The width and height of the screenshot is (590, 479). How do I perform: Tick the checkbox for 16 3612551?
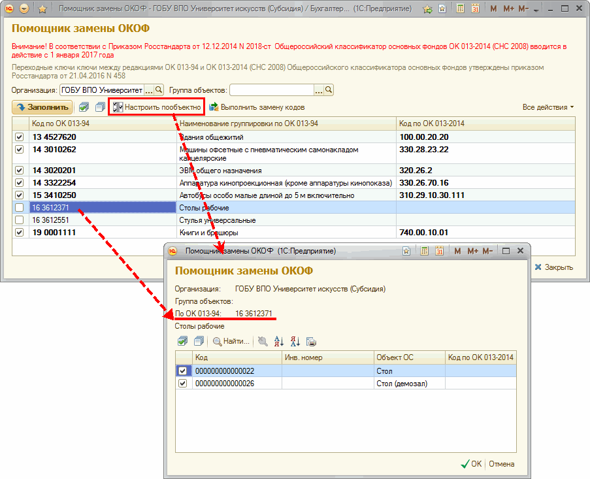pyautogui.click(x=19, y=220)
